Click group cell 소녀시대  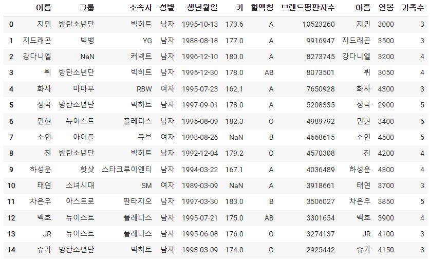[x=80, y=186]
